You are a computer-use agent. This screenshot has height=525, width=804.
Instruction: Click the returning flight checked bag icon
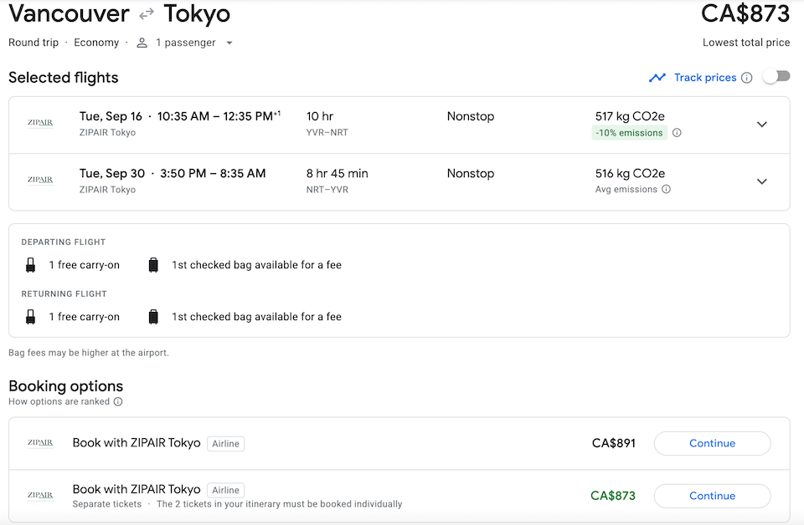click(x=153, y=317)
